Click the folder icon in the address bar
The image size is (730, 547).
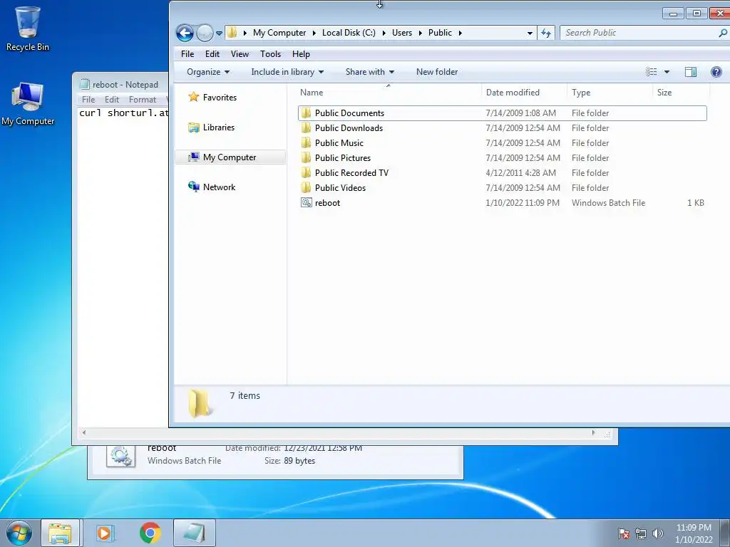(x=232, y=33)
